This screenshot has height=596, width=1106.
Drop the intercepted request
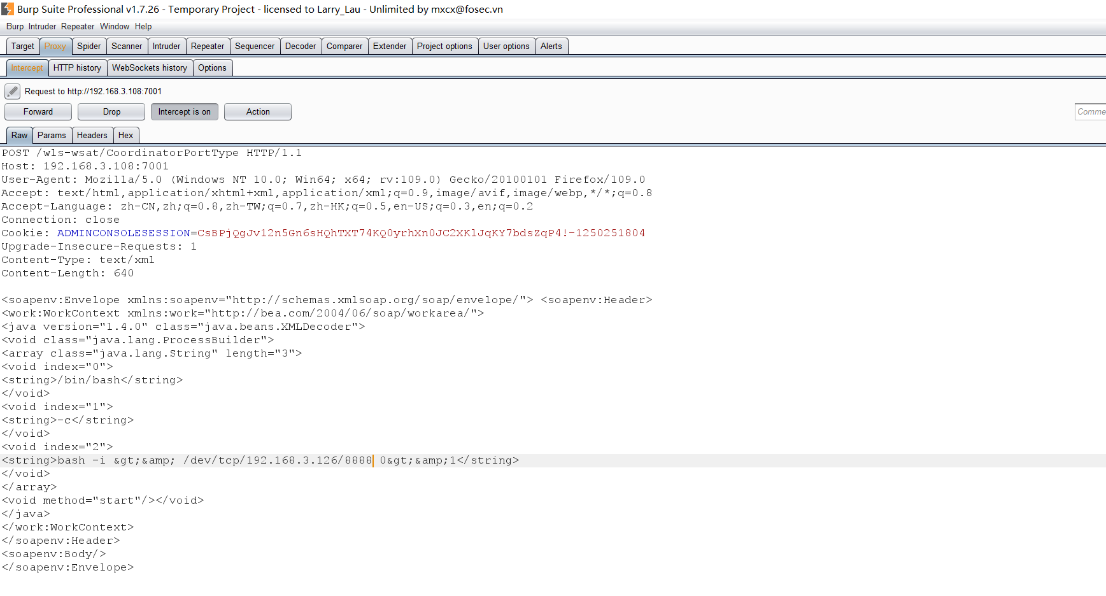111,112
